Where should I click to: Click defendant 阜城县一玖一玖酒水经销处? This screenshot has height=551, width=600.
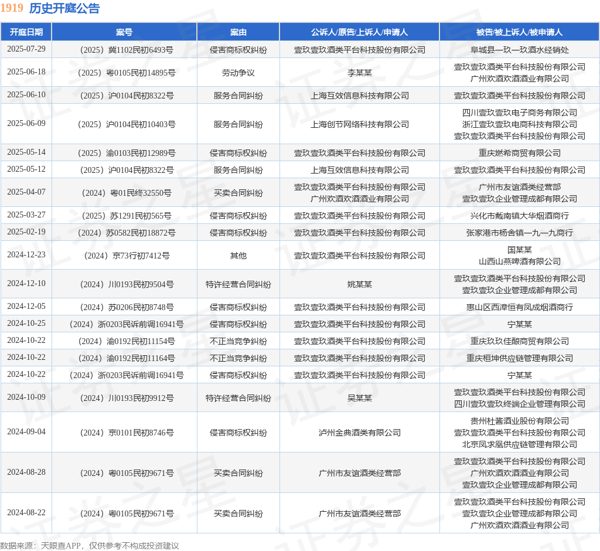pos(519,50)
